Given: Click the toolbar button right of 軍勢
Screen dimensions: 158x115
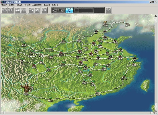Looking at the screenshot, I should point(24,10).
